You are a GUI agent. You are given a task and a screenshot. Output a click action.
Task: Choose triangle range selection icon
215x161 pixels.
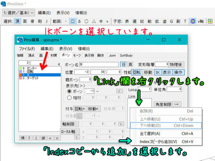click(x=94, y=21)
